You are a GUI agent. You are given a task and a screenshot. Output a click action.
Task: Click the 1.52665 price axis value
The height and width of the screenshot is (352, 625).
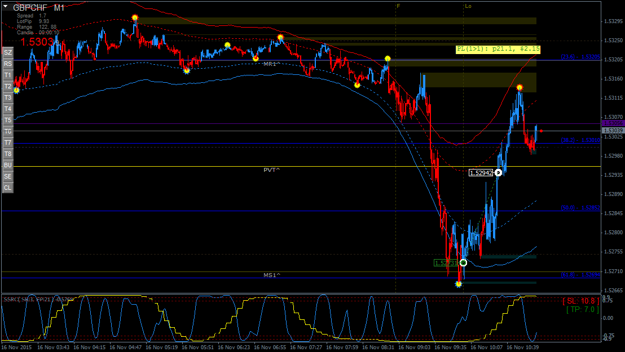614,291
